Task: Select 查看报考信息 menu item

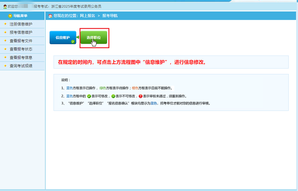Action: point(21,57)
